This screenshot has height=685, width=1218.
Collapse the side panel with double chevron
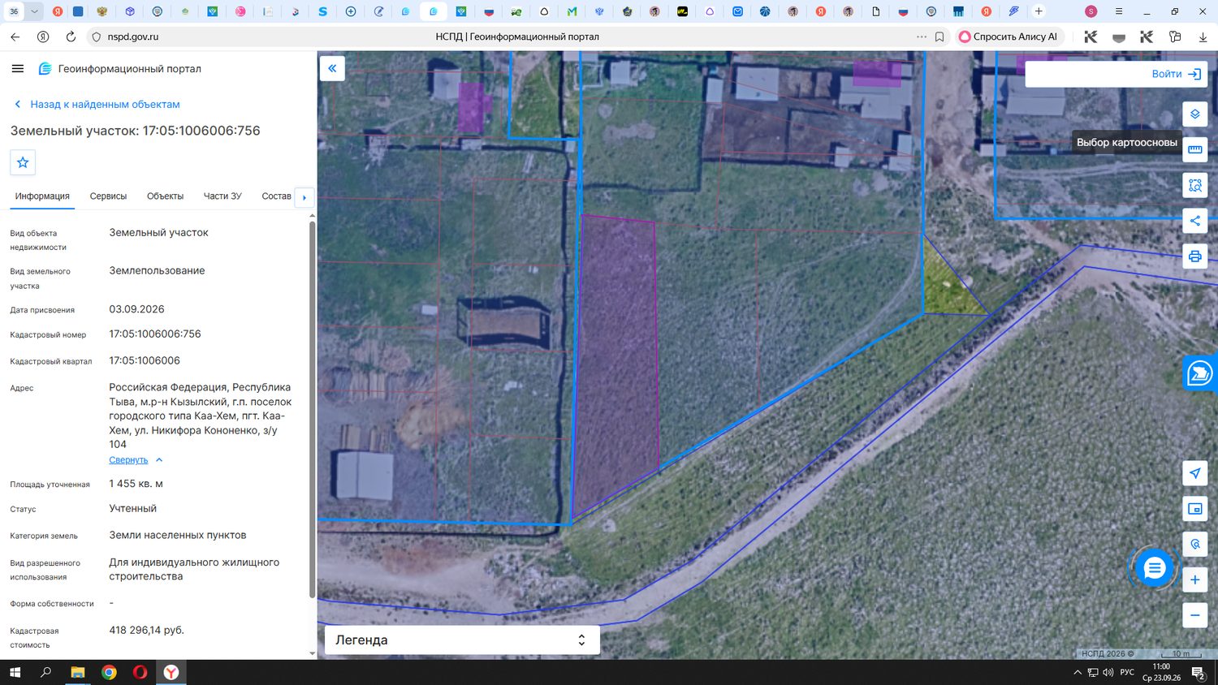pyautogui.click(x=332, y=68)
